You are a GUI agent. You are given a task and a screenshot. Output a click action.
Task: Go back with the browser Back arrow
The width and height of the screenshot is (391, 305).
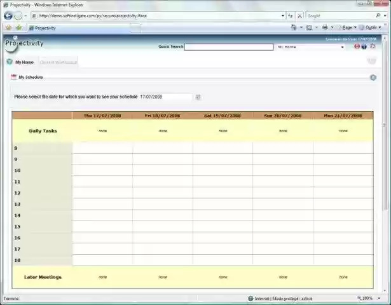pos(8,16)
